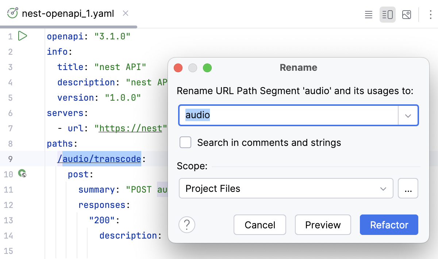The width and height of the screenshot is (438, 259).
Task: Click the endpoints gutter icon beside line 10
Action: click(x=23, y=174)
